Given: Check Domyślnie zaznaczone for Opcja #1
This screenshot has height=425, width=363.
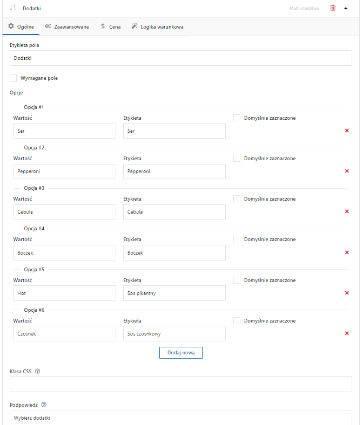Looking at the screenshot, I should [237, 118].
